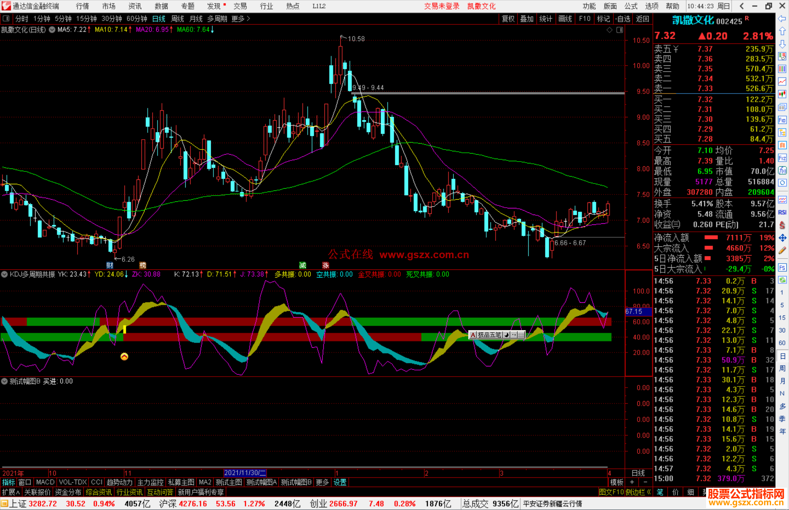This screenshot has width=789, height=510.
Task: Click the red S dollar sidebar icon
Action: [x=782, y=225]
